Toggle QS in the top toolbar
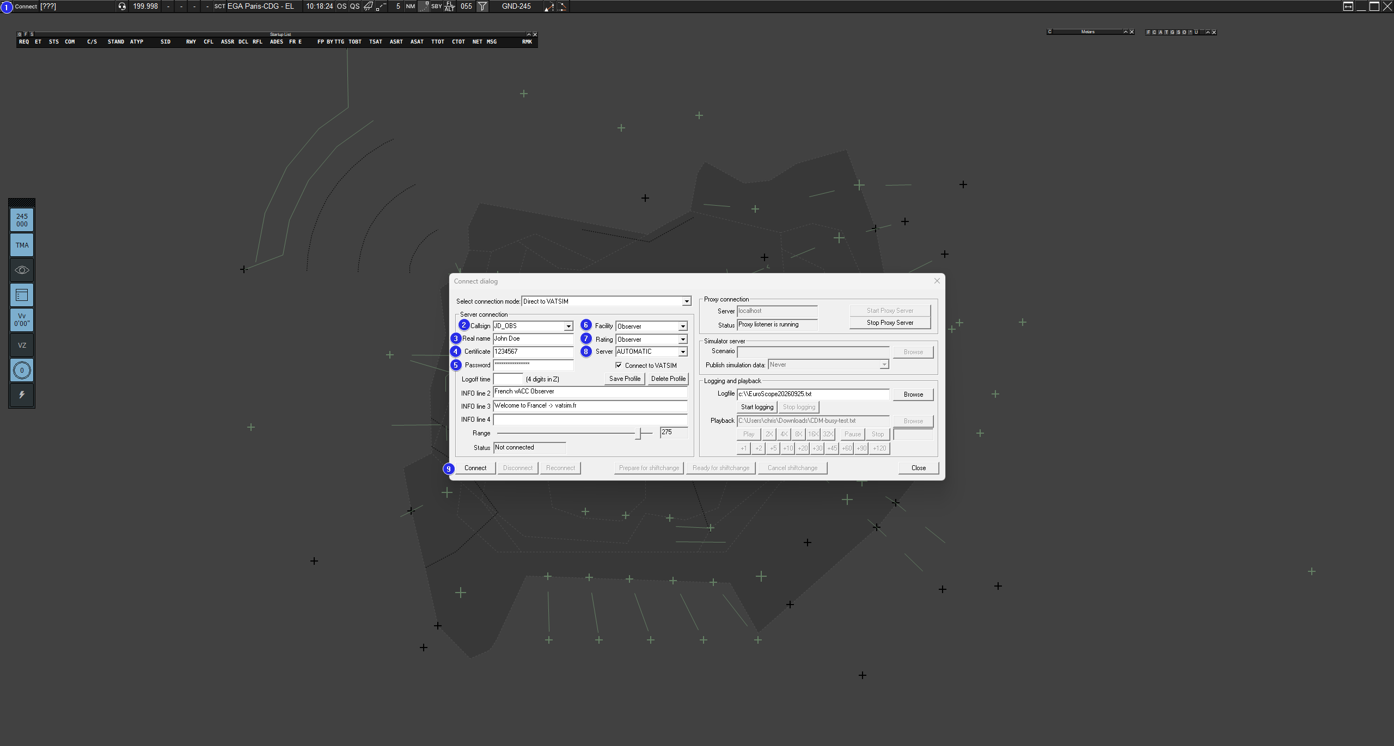The height and width of the screenshot is (746, 1394). 354,7
